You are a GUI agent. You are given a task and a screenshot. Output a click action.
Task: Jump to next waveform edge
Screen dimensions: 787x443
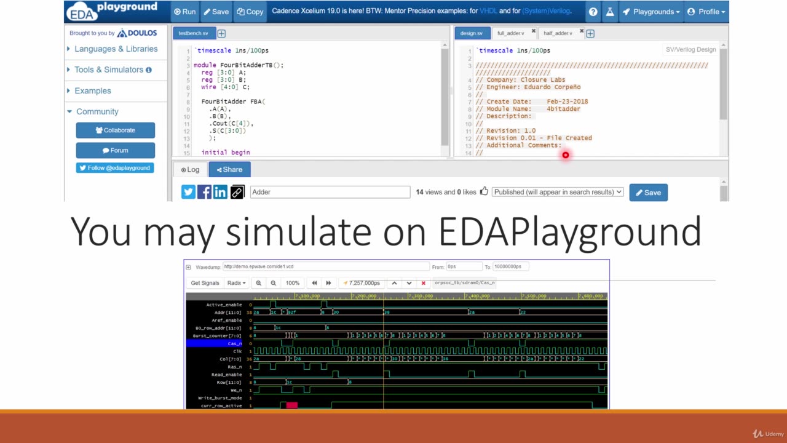(x=328, y=283)
